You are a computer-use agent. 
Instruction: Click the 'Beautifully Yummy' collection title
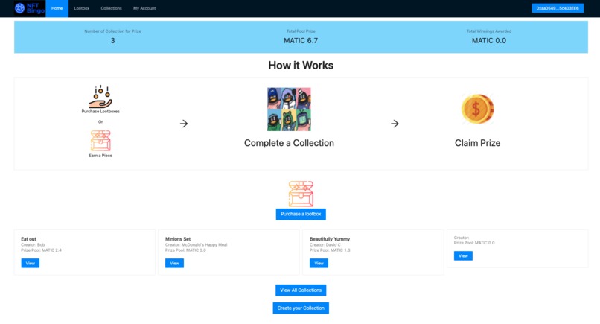(330, 239)
